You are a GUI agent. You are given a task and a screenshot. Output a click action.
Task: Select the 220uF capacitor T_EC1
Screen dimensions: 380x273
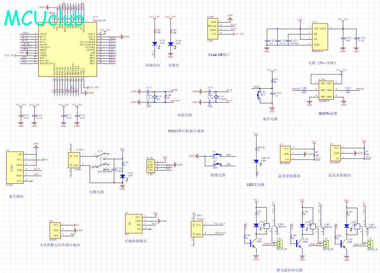click(x=114, y=169)
